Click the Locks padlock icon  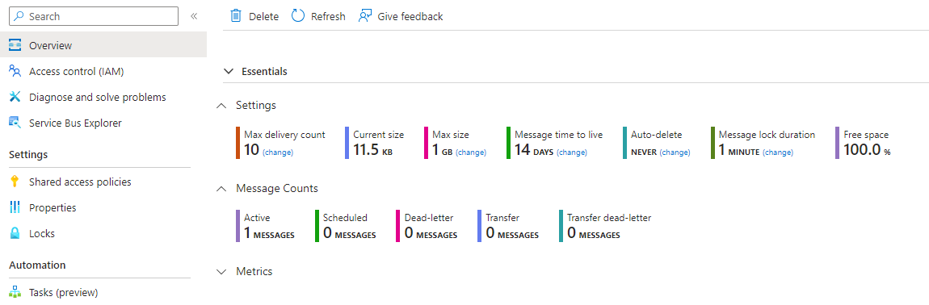point(15,233)
